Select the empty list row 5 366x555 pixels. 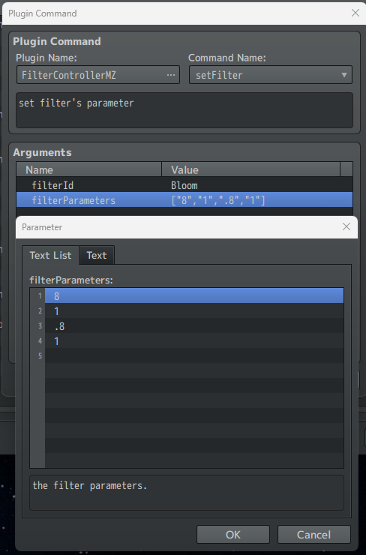click(194, 355)
